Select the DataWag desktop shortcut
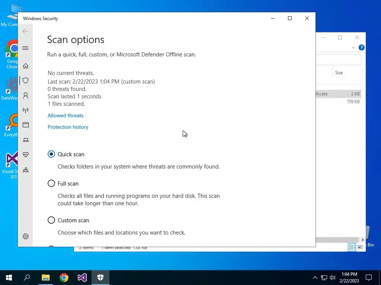Viewport: 381px width, 285px height. (10, 89)
